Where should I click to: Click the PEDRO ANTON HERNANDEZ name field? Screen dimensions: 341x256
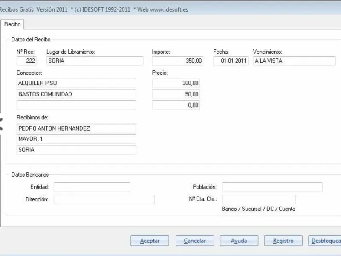(76, 128)
